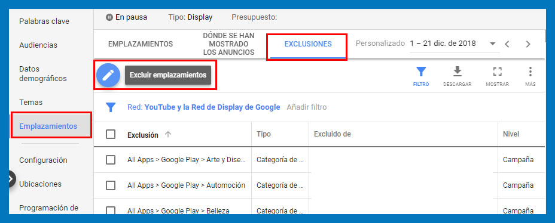The height and width of the screenshot is (223, 555).
Task: Check the Automoción row checkbox
Action: (x=111, y=185)
